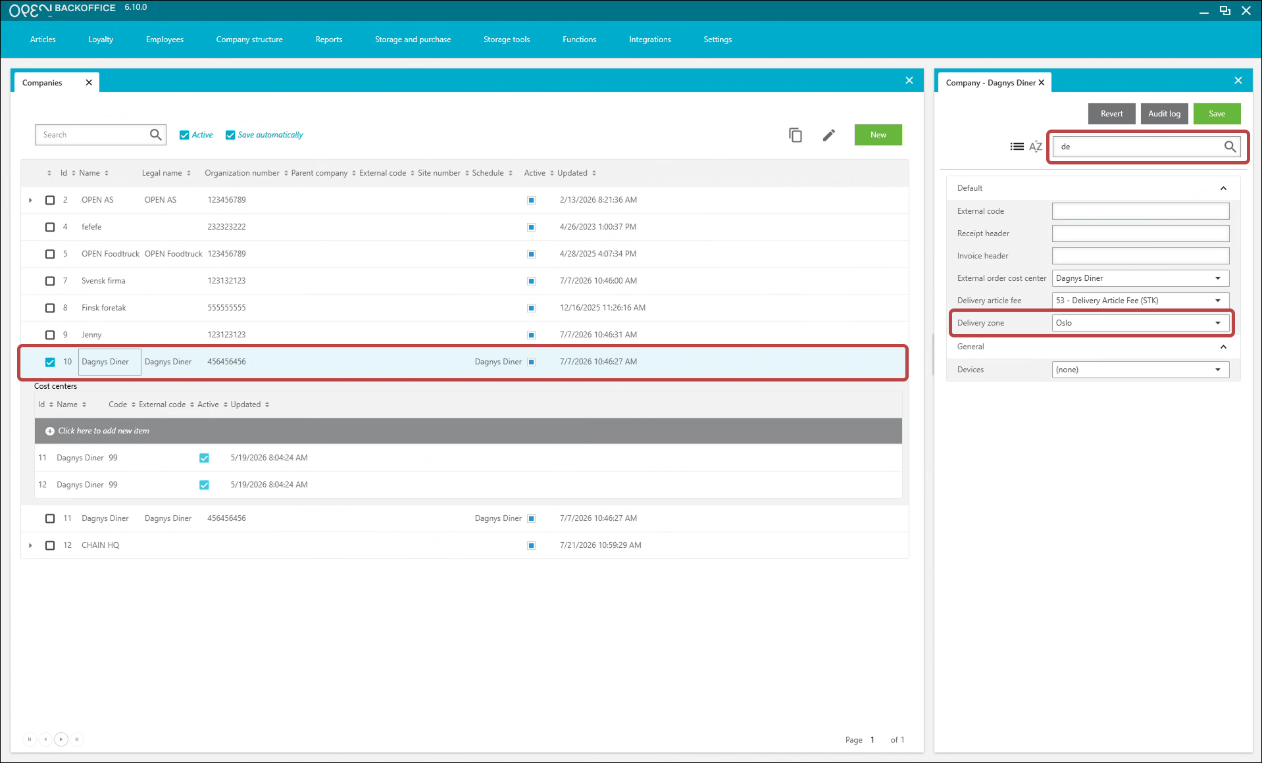
Task: Expand the OPEN AS row tree arrow
Action: (x=30, y=200)
